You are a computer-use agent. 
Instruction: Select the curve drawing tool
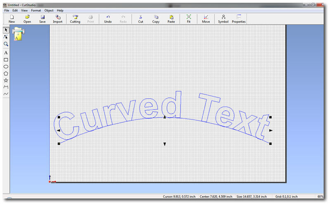click(6, 94)
